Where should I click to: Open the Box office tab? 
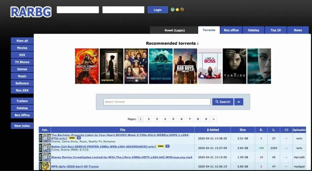231,30
